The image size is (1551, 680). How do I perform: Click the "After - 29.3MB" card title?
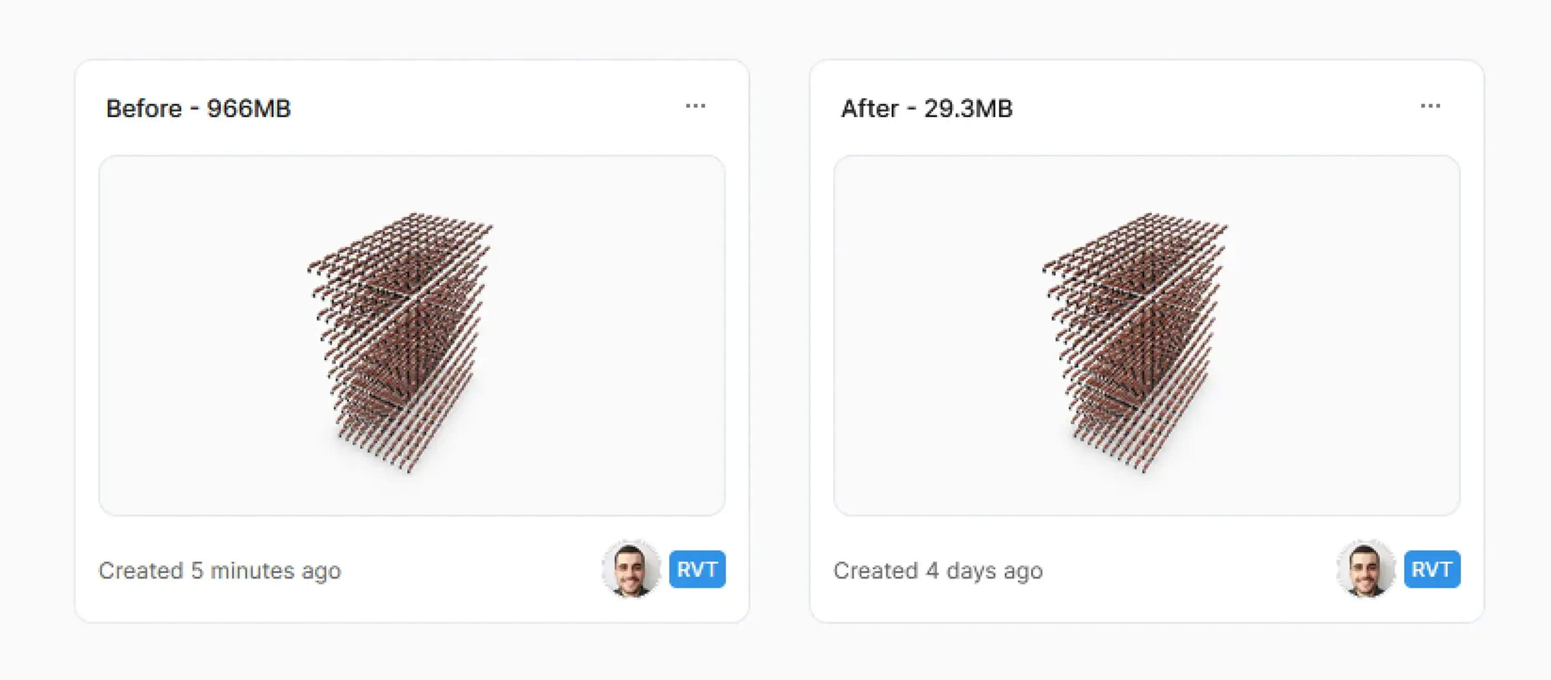[927, 109]
